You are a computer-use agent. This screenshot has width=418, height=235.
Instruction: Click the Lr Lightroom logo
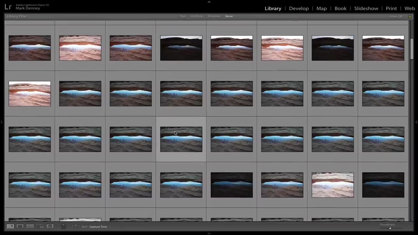click(8, 7)
